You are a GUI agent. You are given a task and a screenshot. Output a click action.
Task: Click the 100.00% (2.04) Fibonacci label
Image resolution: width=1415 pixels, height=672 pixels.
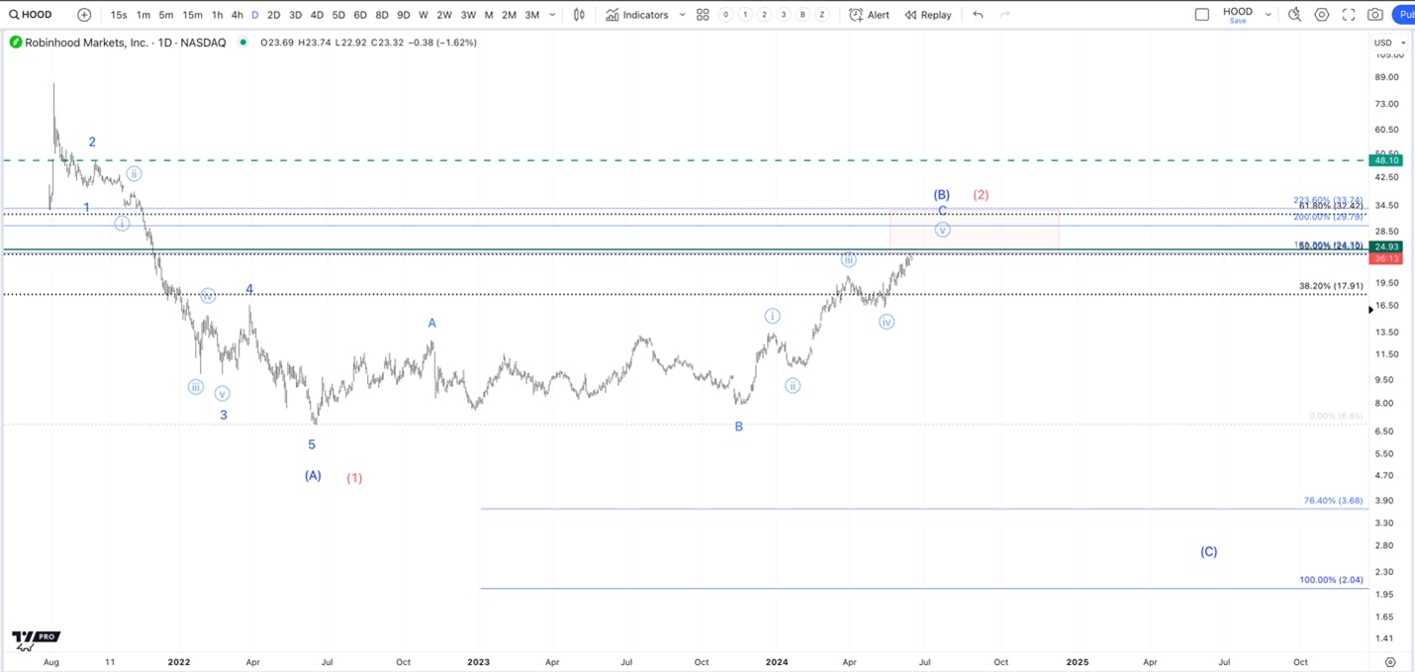tap(1332, 580)
